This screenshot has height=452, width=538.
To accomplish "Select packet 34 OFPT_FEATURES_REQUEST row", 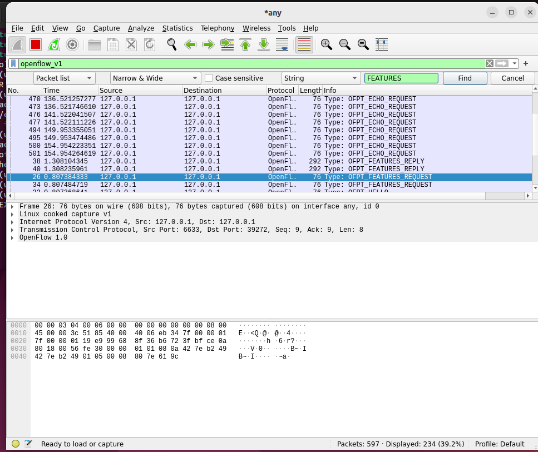I will [x=269, y=185].
